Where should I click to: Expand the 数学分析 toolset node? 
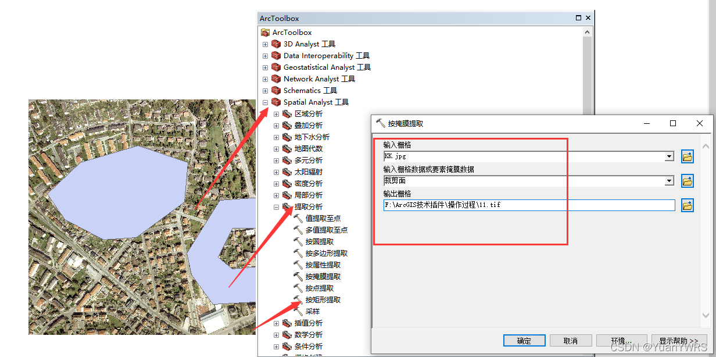276,335
